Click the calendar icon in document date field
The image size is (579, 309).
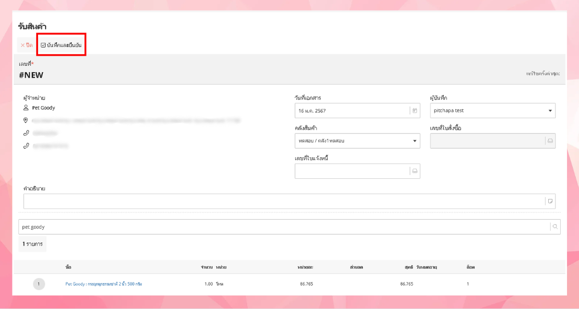coord(415,111)
